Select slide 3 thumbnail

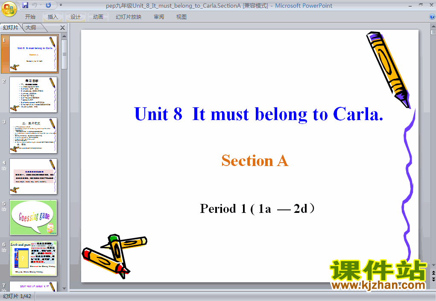[33, 135]
